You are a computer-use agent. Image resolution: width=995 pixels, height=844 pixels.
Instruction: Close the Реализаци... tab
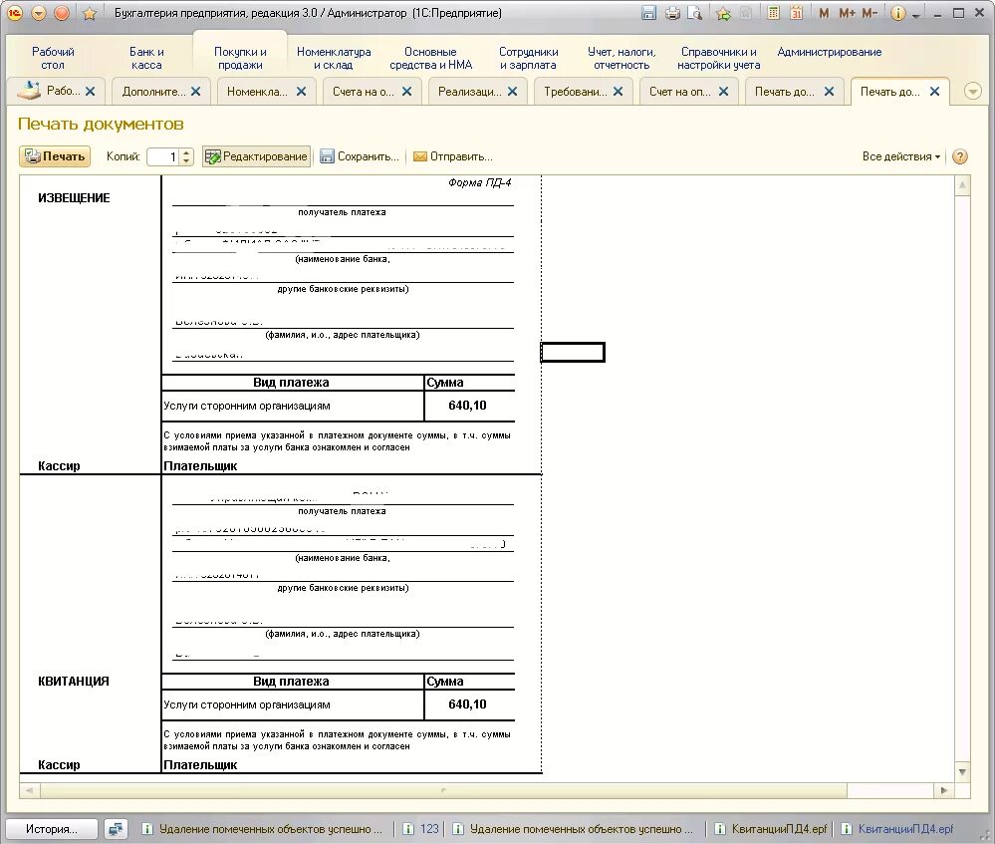[513, 92]
